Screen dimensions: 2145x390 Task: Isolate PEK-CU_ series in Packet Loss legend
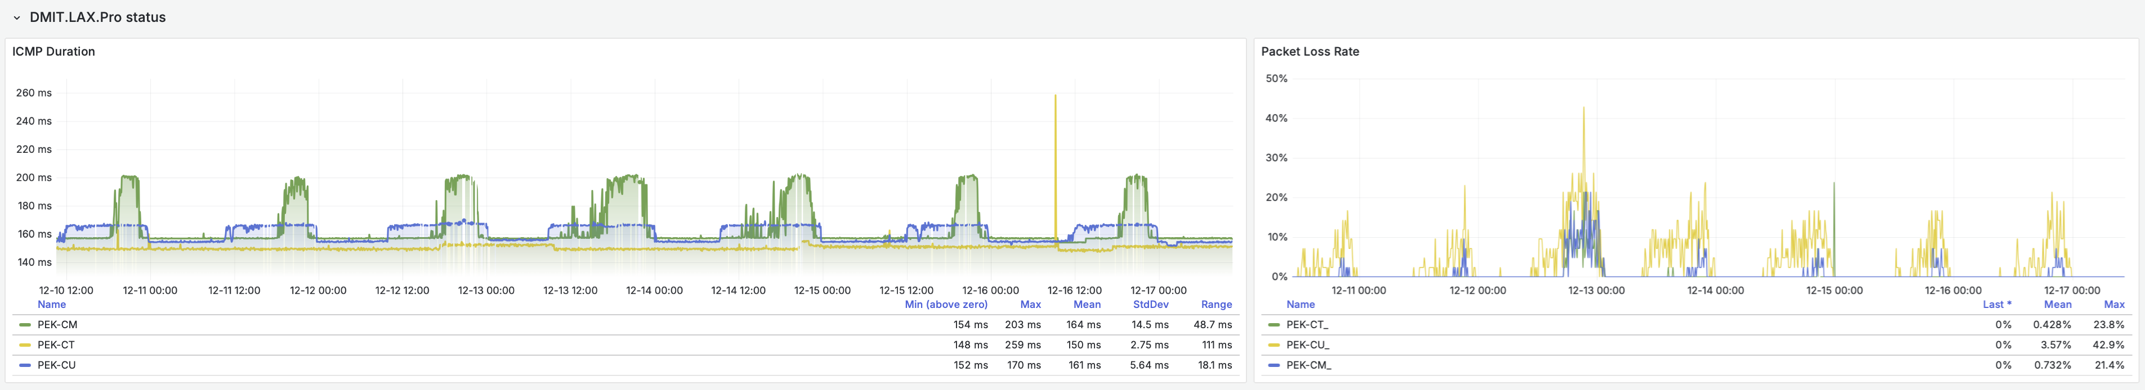pos(1307,344)
